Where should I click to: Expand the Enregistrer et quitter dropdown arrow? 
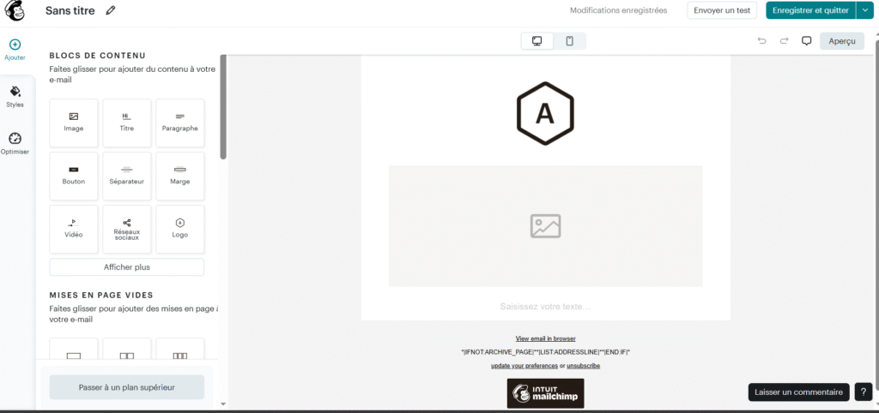coord(863,10)
